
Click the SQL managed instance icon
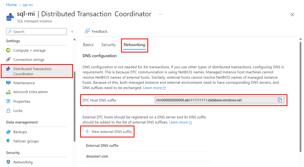10,17
